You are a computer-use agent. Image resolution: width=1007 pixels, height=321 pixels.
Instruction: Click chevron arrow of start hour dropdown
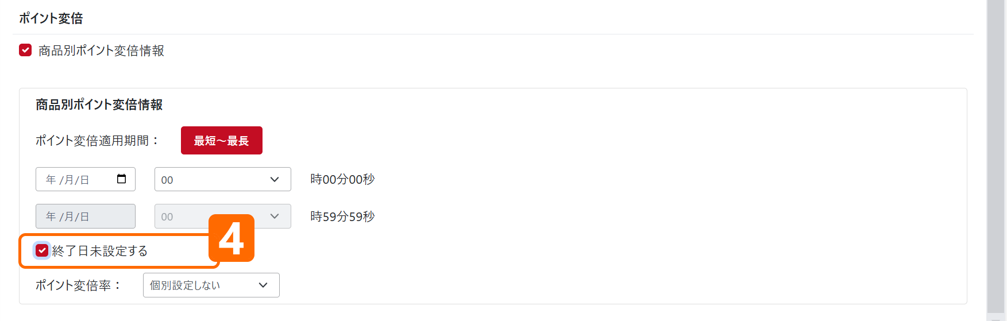coord(275,180)
